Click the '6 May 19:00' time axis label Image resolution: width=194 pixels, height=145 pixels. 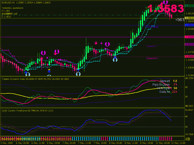(x=53, y=143)
